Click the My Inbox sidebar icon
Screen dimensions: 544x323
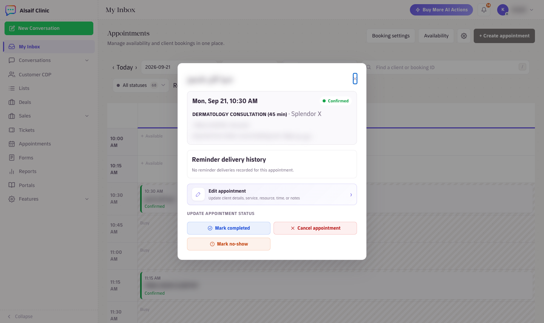[12, 46]
